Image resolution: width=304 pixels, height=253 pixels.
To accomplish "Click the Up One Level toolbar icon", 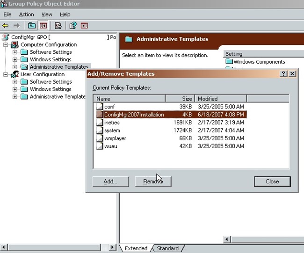I will tap(32, 26).
